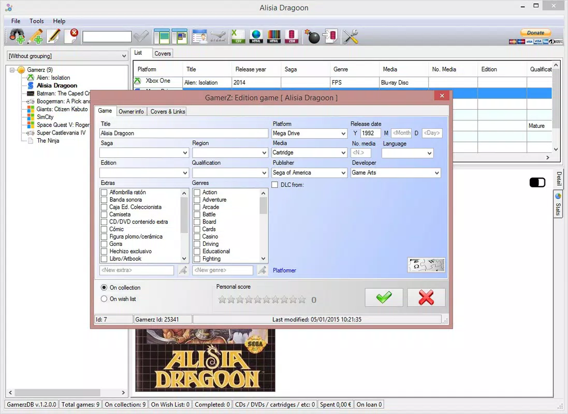Click the Genres list vertical scrollbar
This screenshot has width=568, height=414.
[x=264, y=226]
